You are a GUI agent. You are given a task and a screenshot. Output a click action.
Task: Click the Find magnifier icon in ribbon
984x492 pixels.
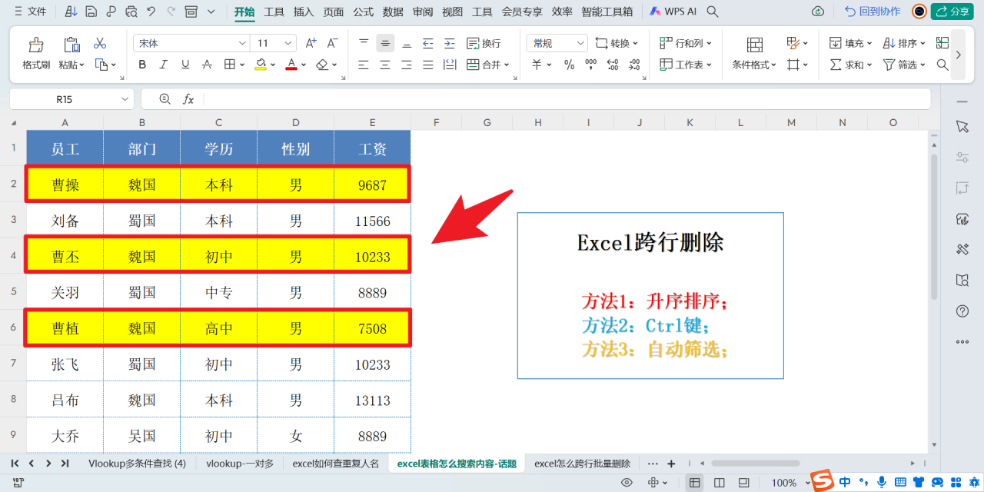point(942,65)
